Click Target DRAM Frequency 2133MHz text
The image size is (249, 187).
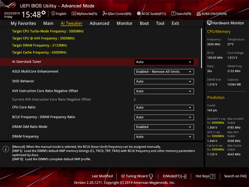click(x=39, y=45)
